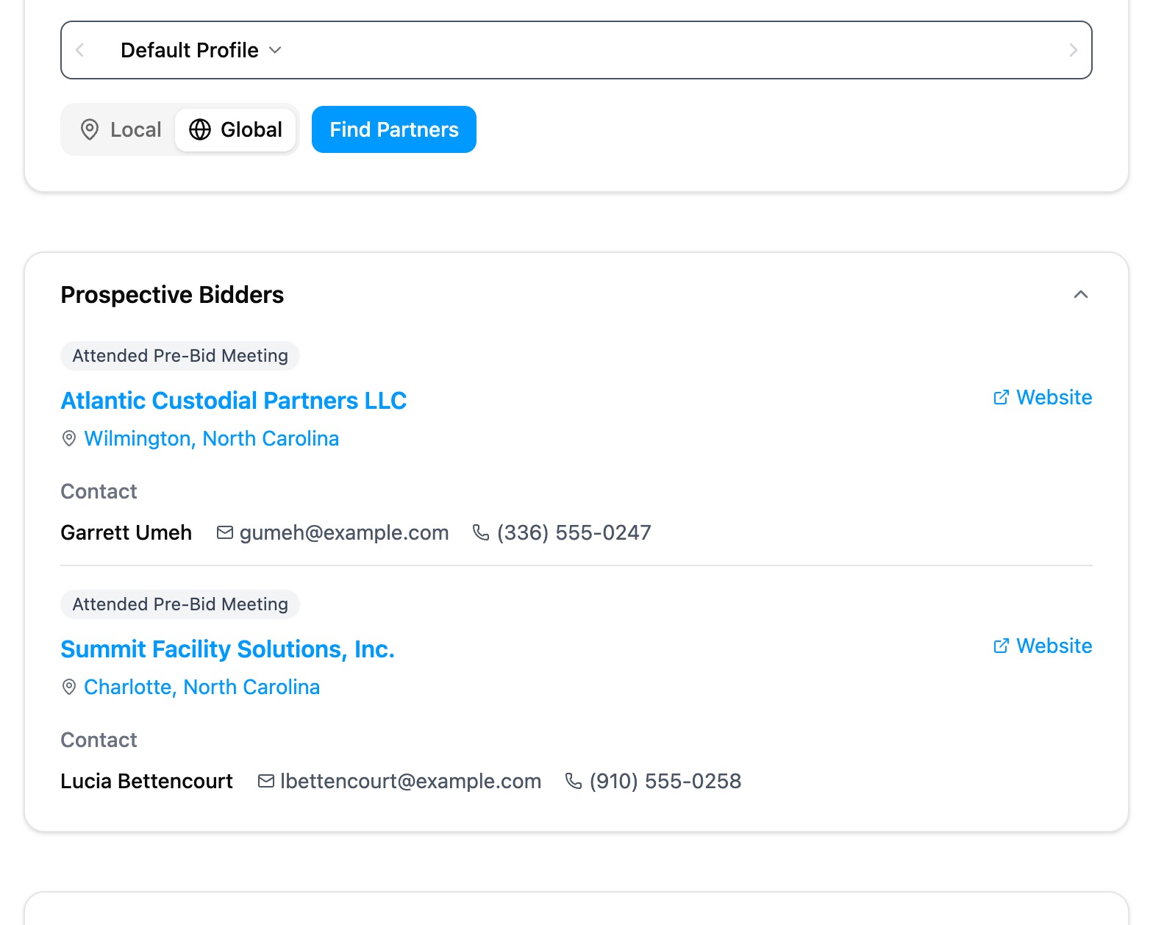
Task: Click gumeh@example.com email address
Action: (344, 532)
